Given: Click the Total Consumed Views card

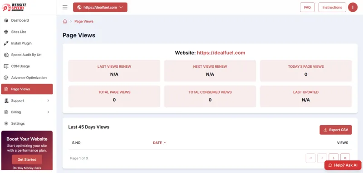Looking at the screenshot, I should (210, 96).
